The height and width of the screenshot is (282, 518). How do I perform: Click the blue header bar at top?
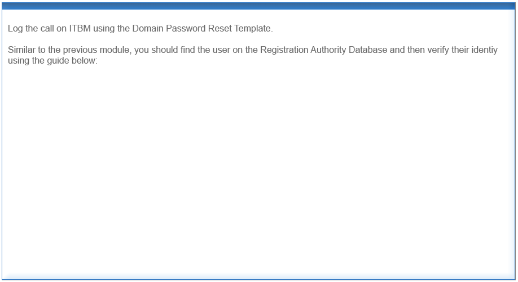click(258, 6)
